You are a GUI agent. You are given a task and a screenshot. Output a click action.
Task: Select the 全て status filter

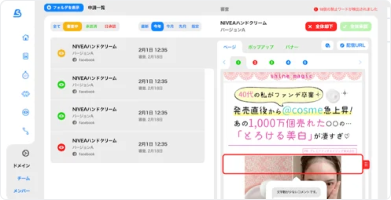(x=57, y=26)
